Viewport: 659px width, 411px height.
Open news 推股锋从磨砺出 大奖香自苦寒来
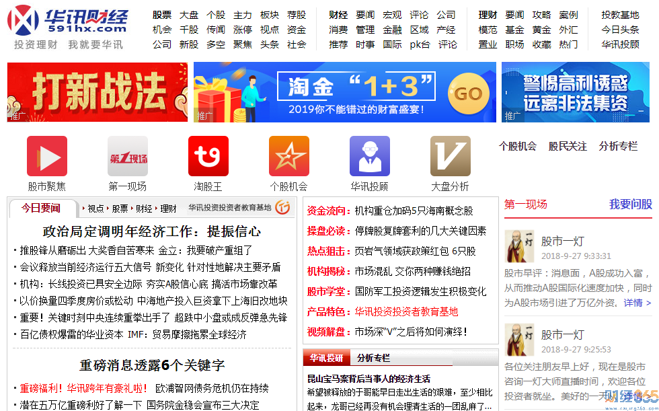pyautogui.click(x=87, y=250)
